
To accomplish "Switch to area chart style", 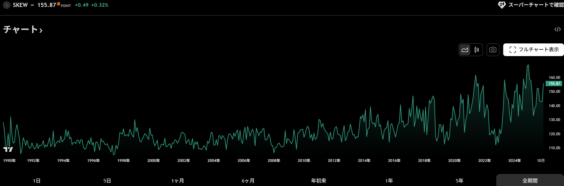I will 465,50.
